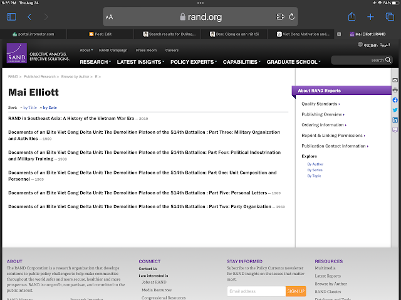
Task: Click the print page icon
Action: pos(395,90)
